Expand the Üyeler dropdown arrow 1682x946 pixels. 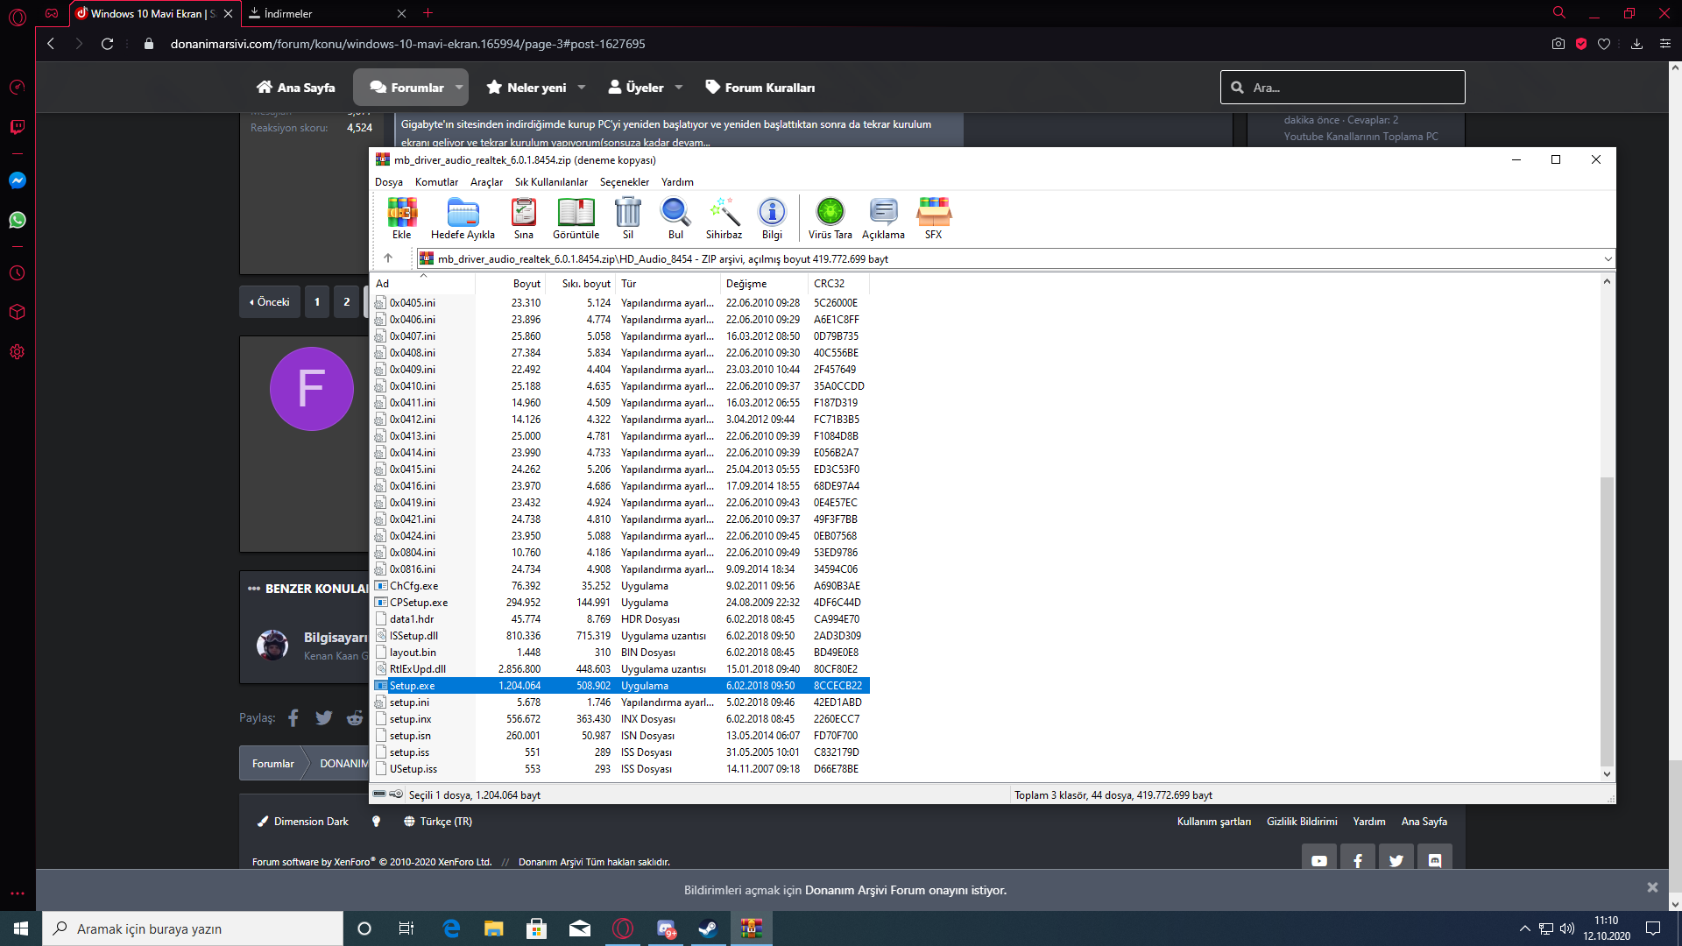(679, 88)
